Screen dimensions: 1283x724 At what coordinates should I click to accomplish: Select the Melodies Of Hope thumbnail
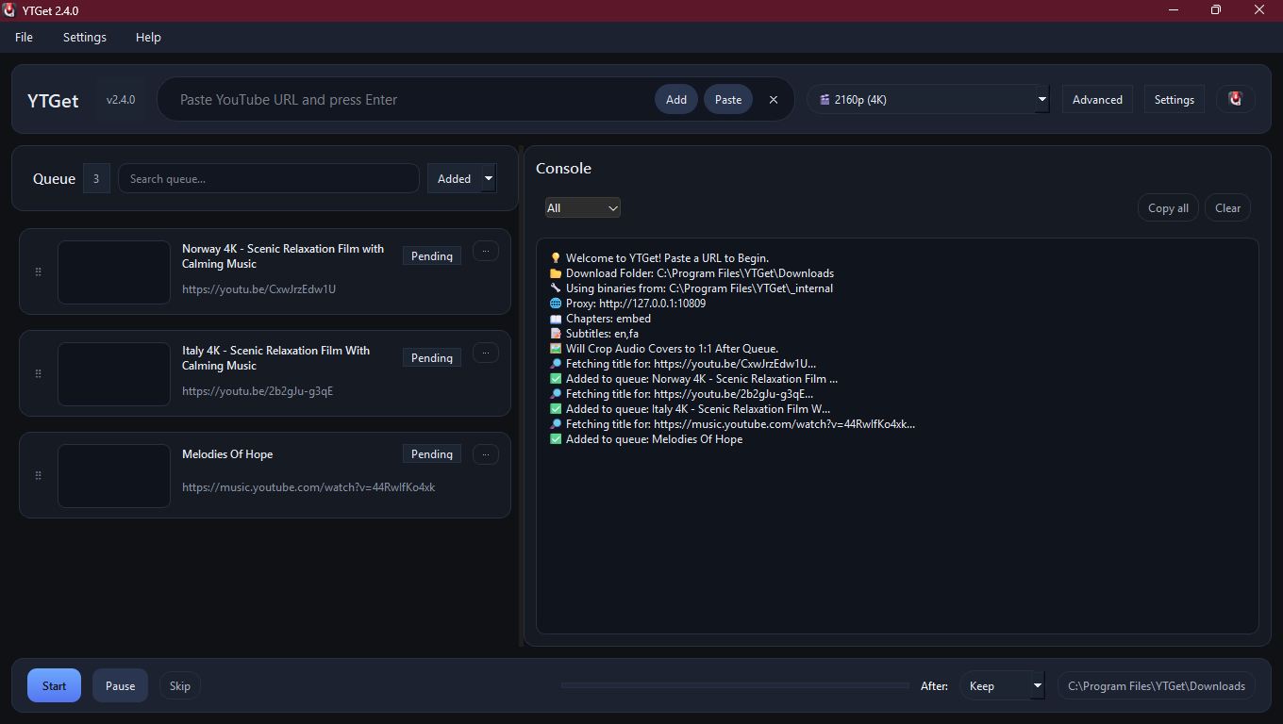click(114, 476)
